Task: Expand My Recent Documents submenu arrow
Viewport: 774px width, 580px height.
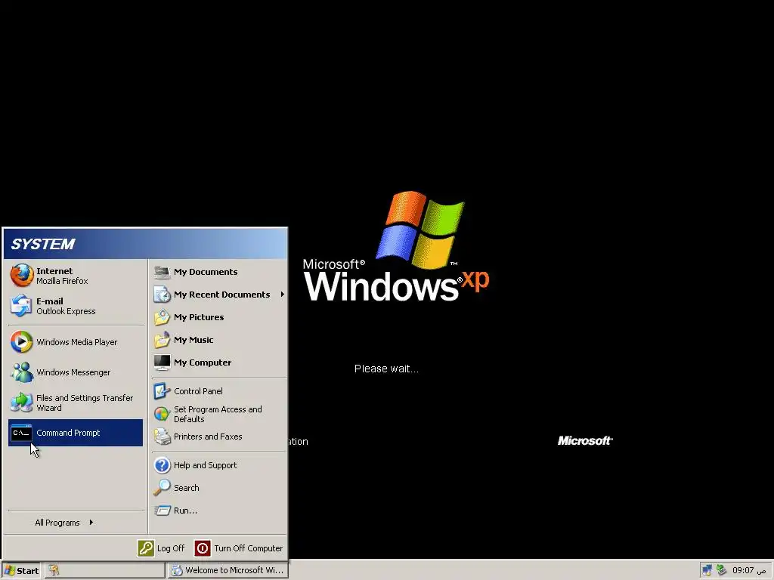Action: pos(283,295)
